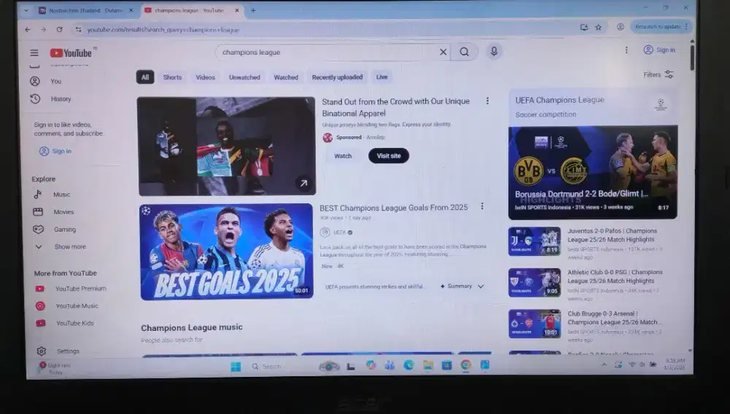Click the Watch button on sponsored ad
Viewport: 730px width, 414px height.
(342, 156)
